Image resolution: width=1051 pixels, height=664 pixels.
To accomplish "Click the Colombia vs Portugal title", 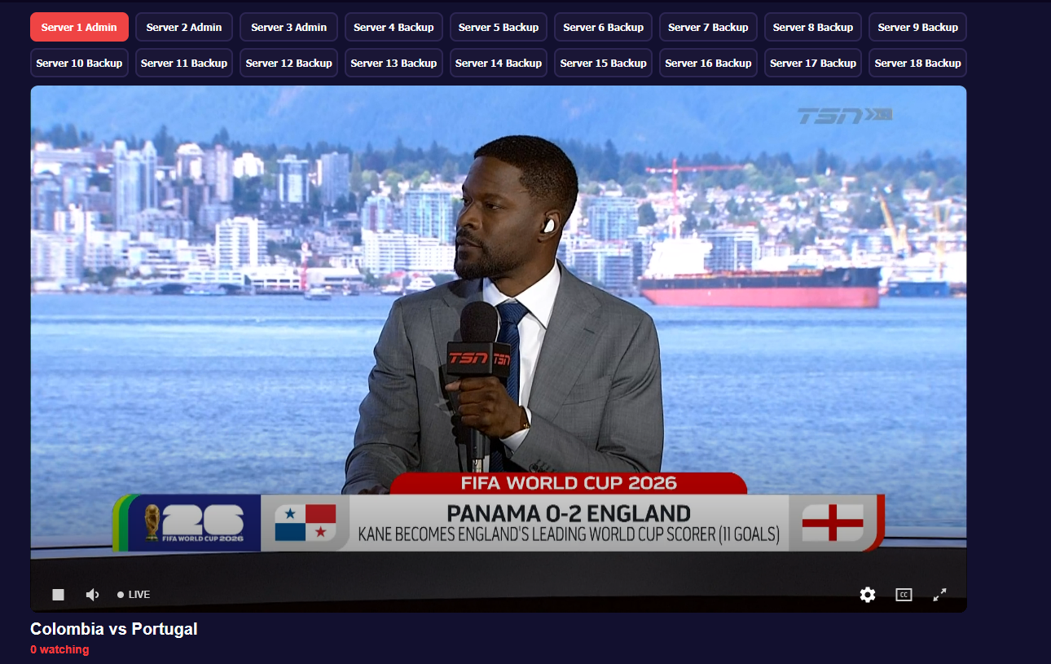I will (x=114, y=629).
